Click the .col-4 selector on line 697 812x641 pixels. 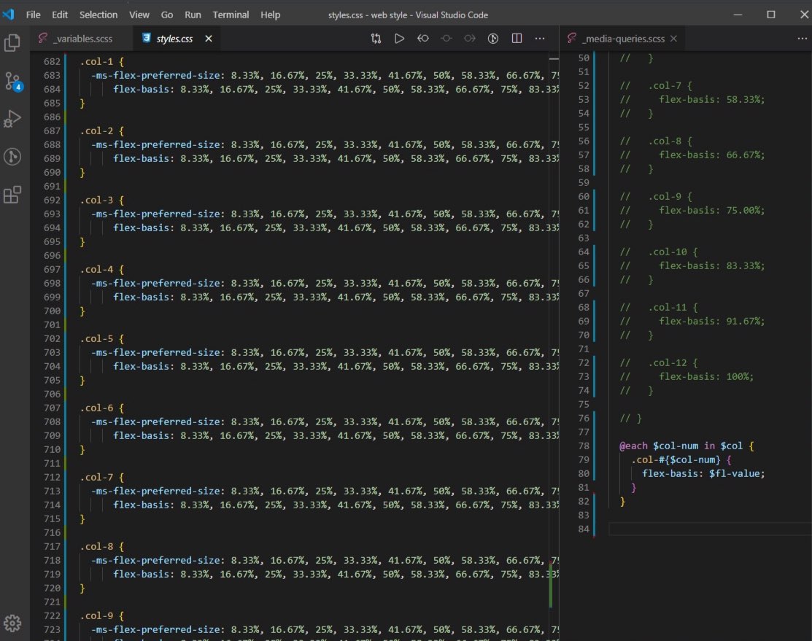(96, 269)
